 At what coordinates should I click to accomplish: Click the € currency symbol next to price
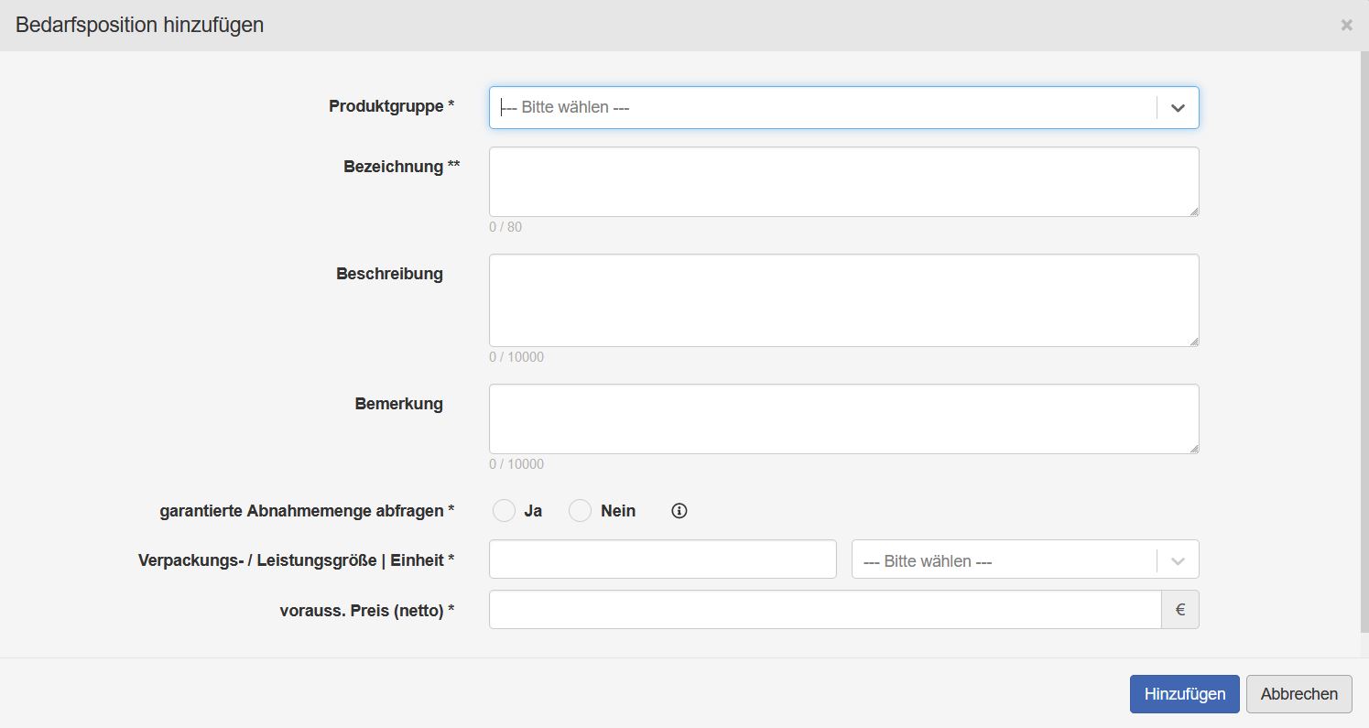1180,609
